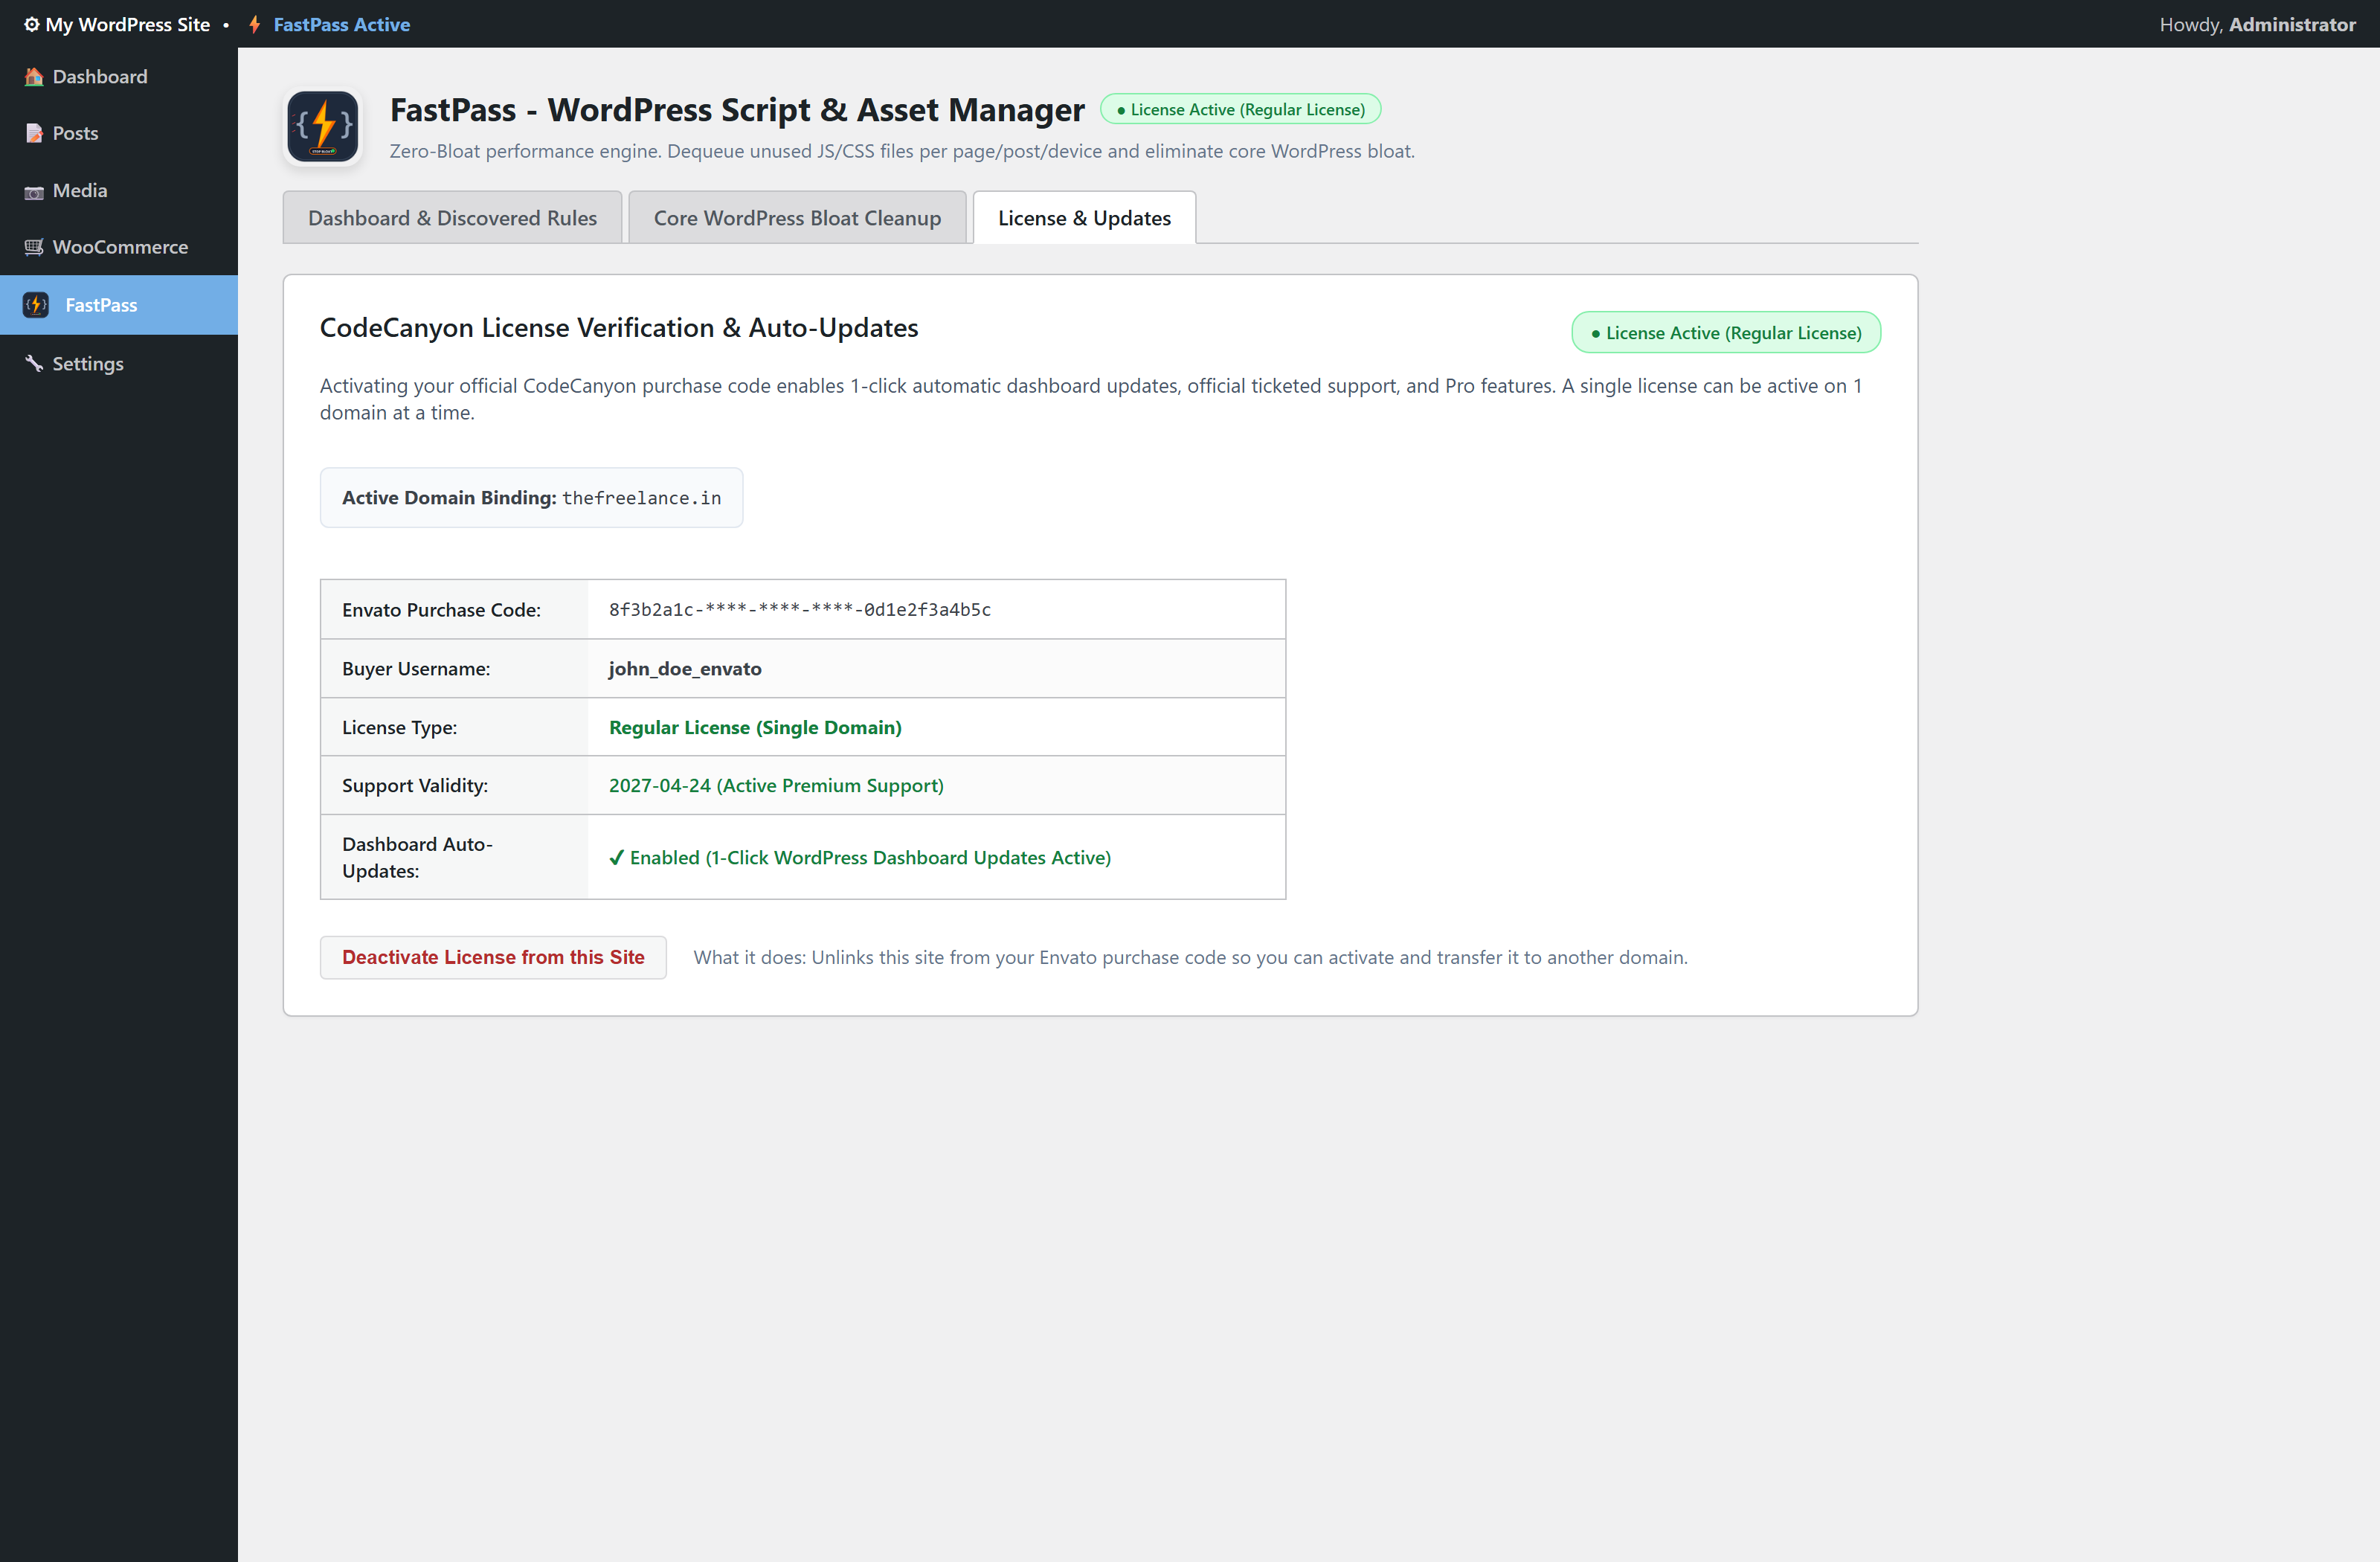Click the 2027-04-24 support validity value
This screenshot has height=1562, width=2380.
coord(776,786)
